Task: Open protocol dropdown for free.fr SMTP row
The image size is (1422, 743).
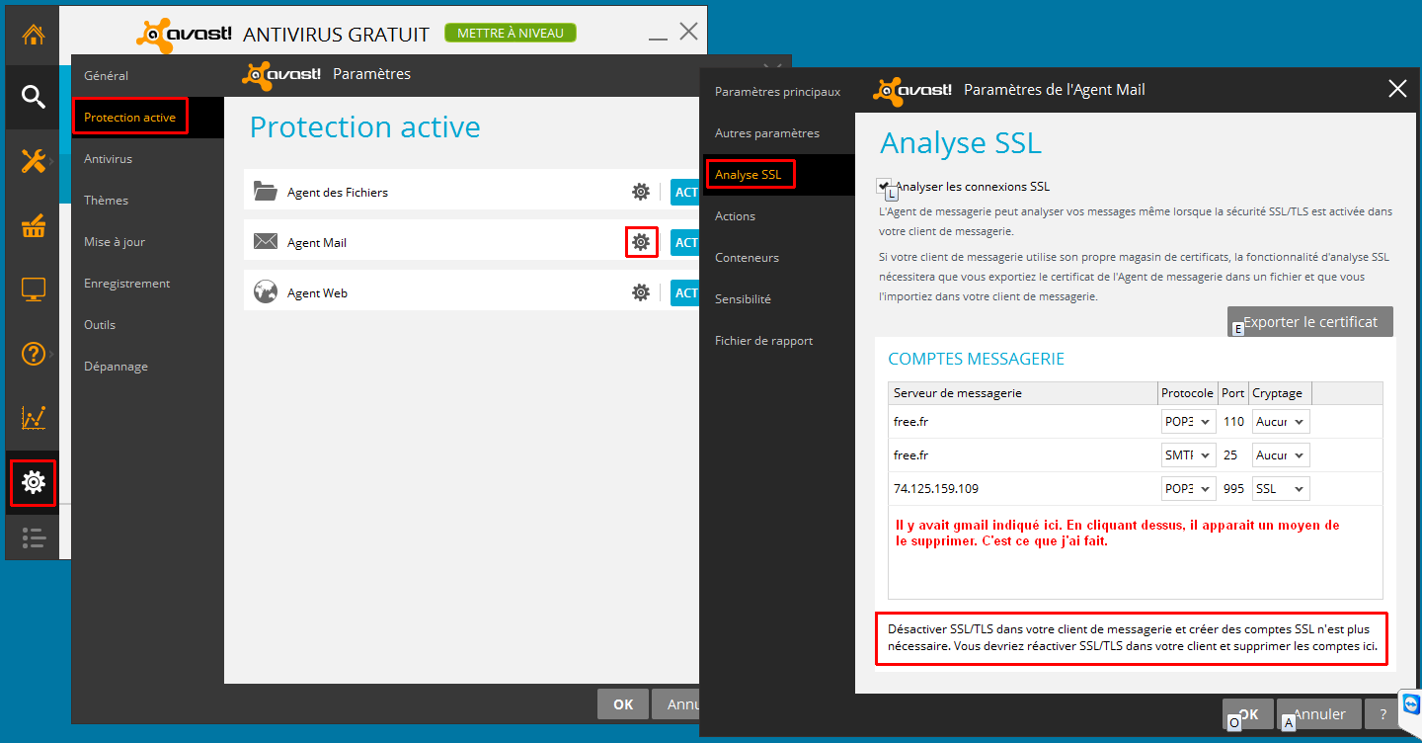Action: pos(1190,455)
